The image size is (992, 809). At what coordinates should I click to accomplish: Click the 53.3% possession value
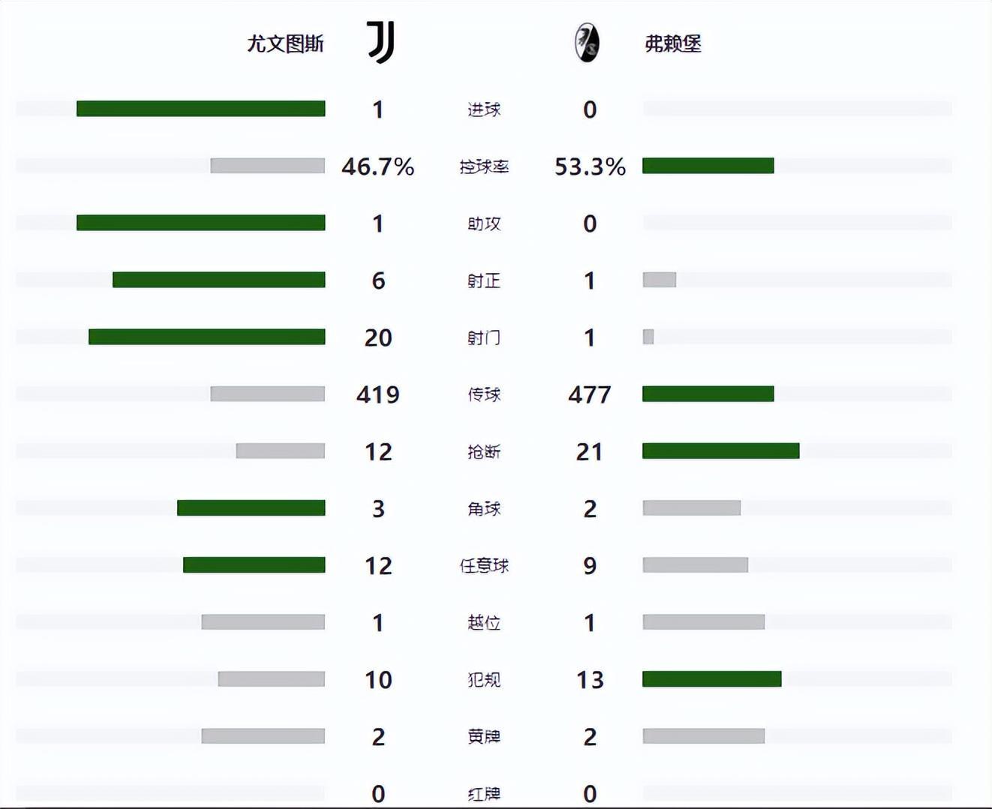click(590, 167)
